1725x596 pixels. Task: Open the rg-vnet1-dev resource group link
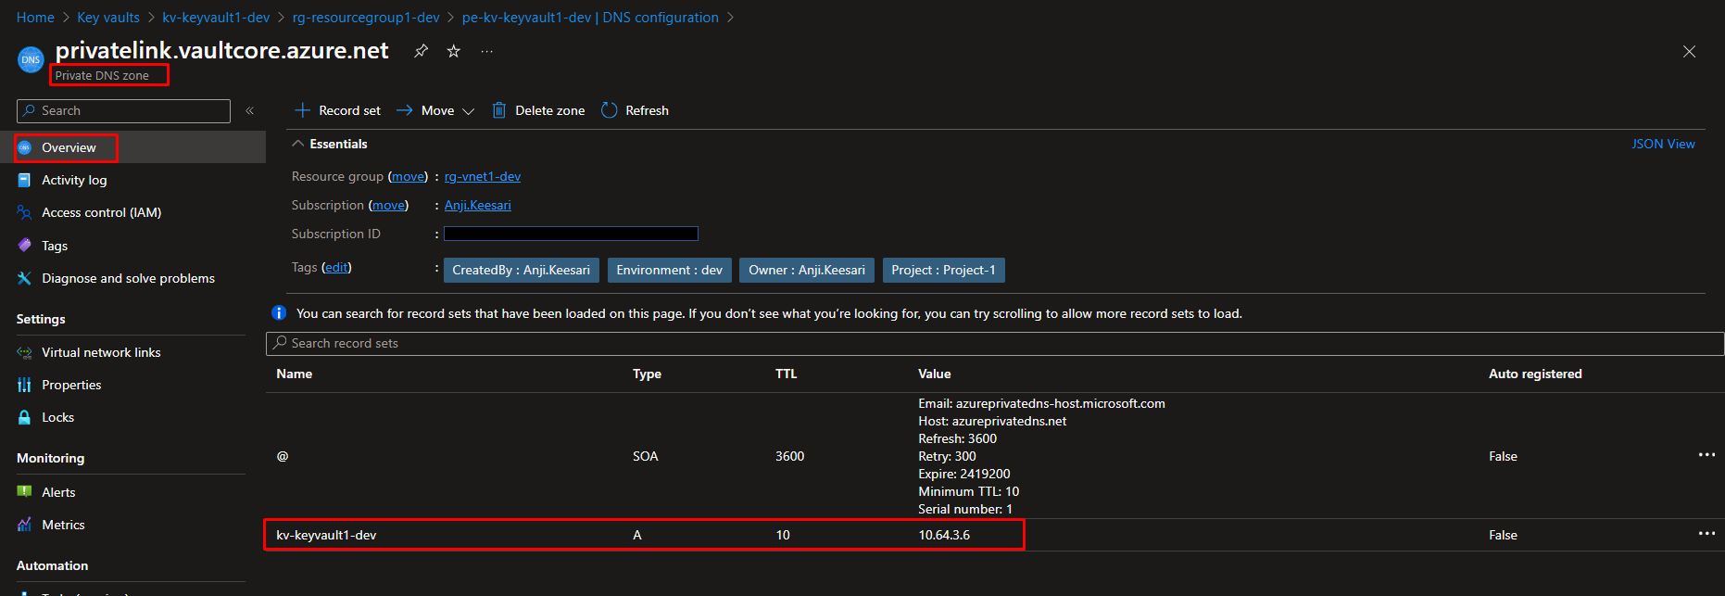tap(483, 176)
